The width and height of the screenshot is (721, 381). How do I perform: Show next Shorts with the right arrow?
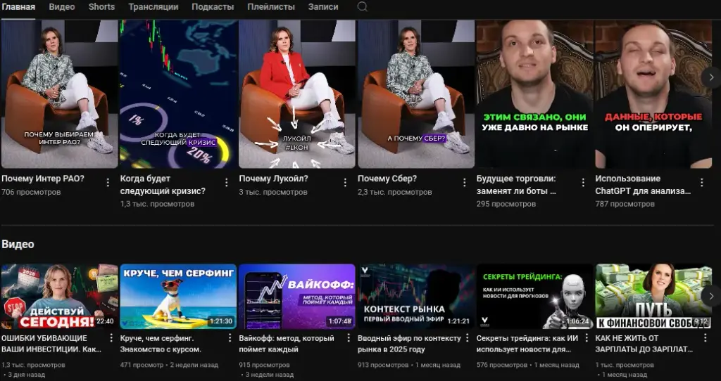(x=711, y=77)
